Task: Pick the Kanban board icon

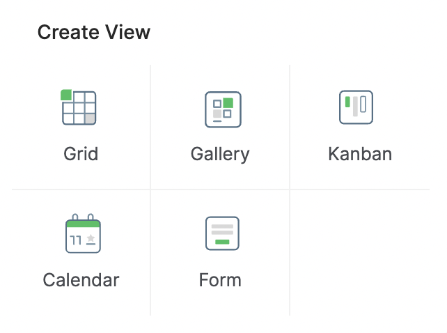Action: [356, 108]
